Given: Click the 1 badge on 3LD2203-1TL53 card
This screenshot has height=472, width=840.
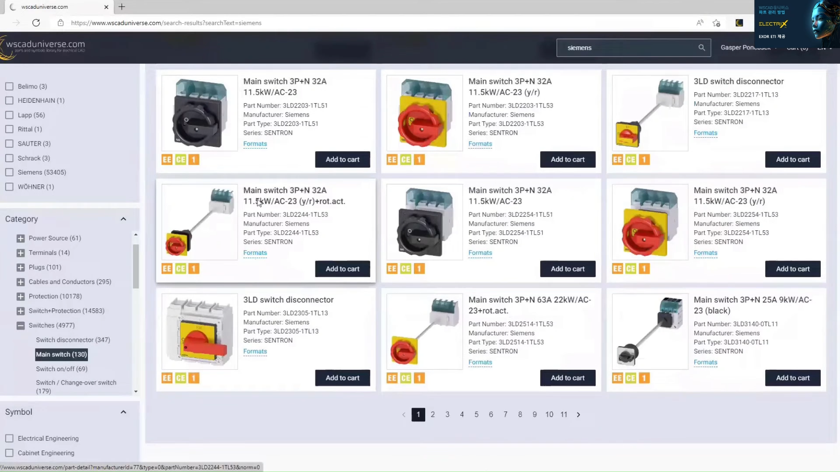Looking at the screenshot, I should pos(419,160).
